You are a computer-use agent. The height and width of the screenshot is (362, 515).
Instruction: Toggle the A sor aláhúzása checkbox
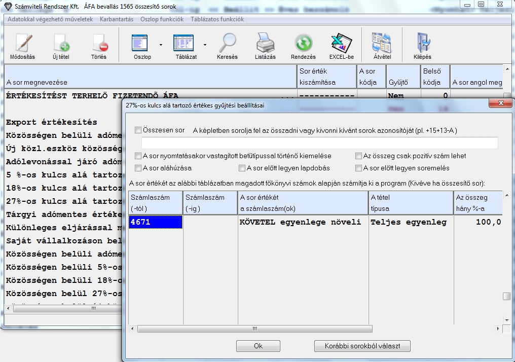point(138,168)
